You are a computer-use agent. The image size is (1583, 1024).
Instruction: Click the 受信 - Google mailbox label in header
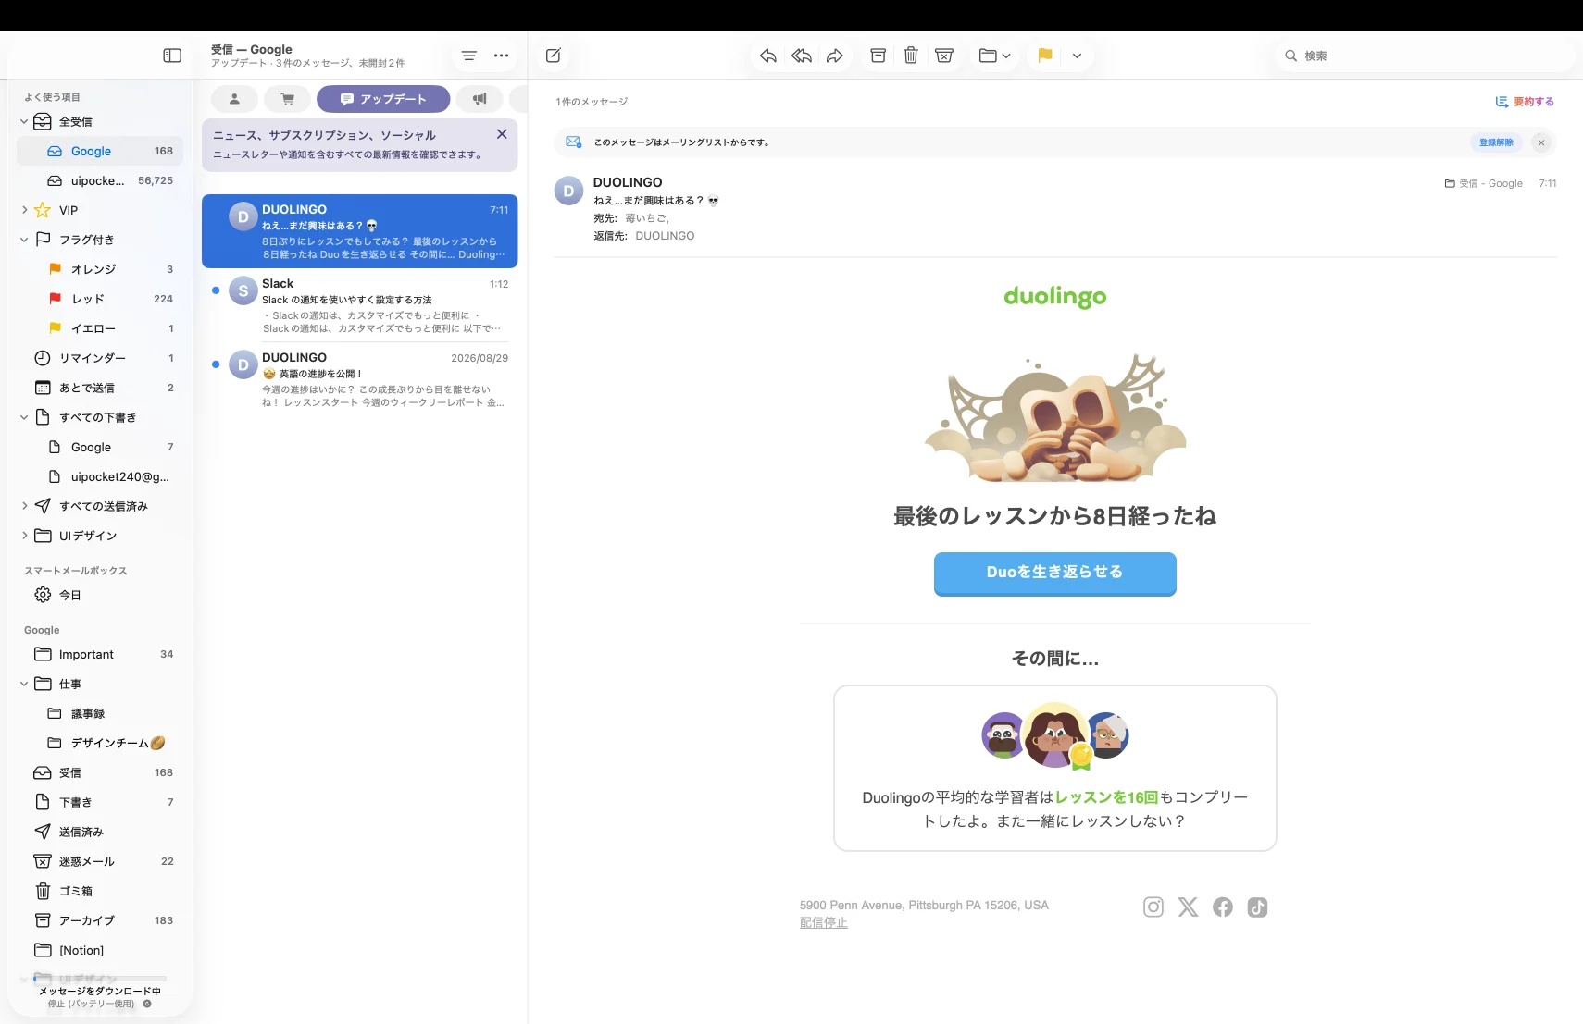[x=1483, y=183]
